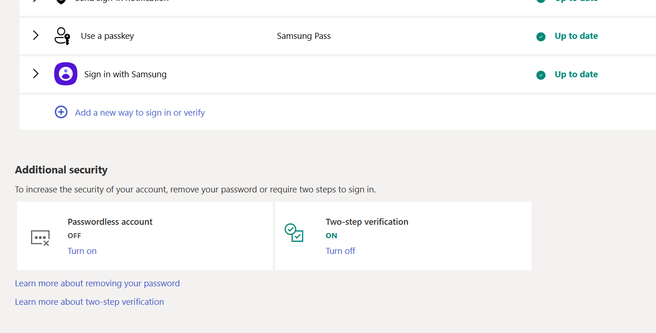Click the Samsung Pass text
The image size is (656, 333).
click(303, 36)
